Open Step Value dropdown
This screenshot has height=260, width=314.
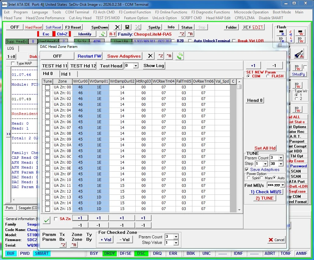click(176, 243)
